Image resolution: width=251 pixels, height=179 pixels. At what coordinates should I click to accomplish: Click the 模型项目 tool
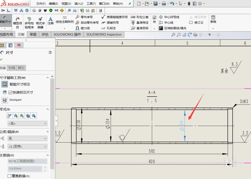[18, 23]
